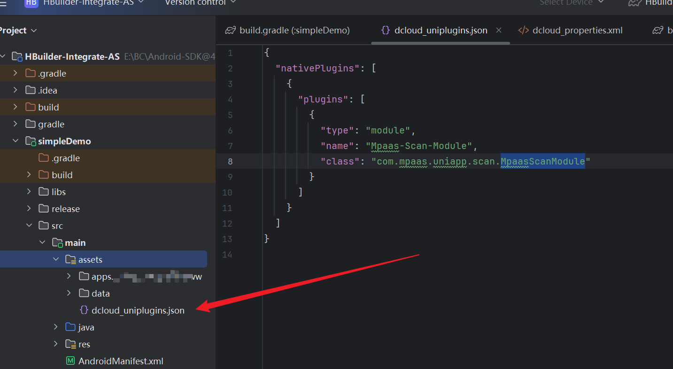Select the release folder in project tree

click(65, 209)
